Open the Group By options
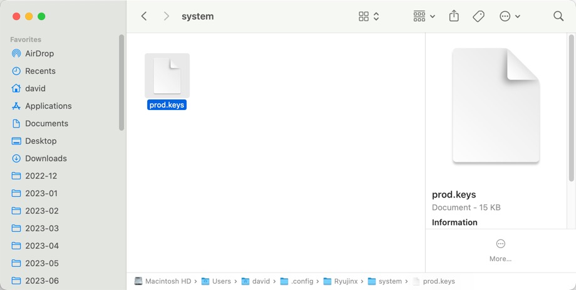Viewport: 576px width, 290px height. tap(419, 16)
